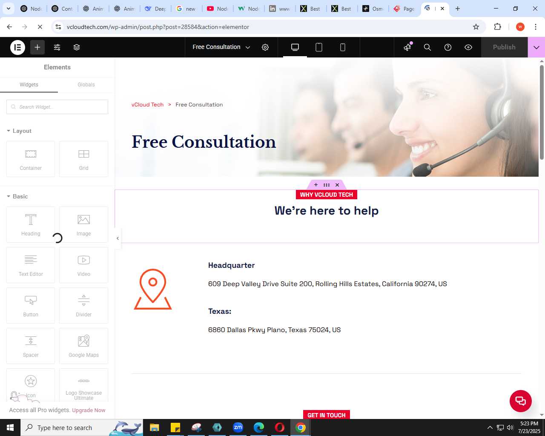This screenshot has width=545, height=436.
Task: Select the Heading widget
Action: [31, 224]
